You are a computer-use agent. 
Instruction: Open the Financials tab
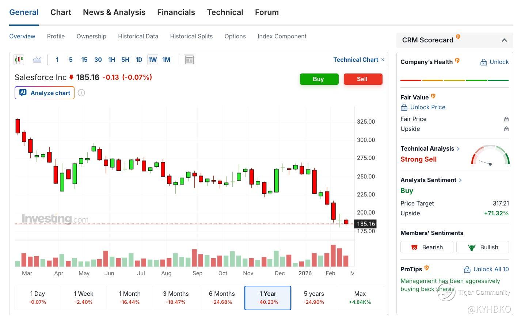(176, 12)
